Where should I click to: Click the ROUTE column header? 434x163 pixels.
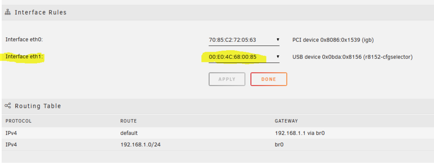pyautogui.click(x=128, y=121)
